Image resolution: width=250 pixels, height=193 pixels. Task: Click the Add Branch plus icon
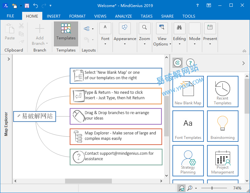[x=40, y=29]
